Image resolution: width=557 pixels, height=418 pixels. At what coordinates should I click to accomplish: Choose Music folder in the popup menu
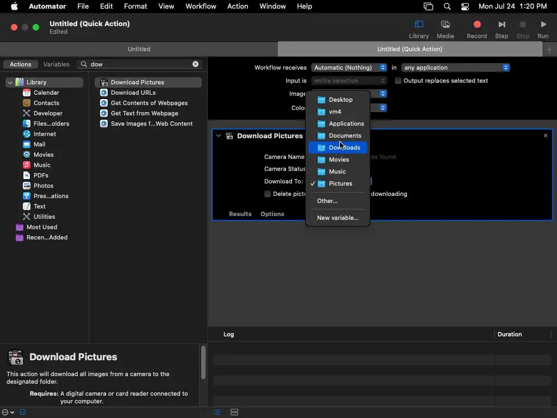click(337, 171)
